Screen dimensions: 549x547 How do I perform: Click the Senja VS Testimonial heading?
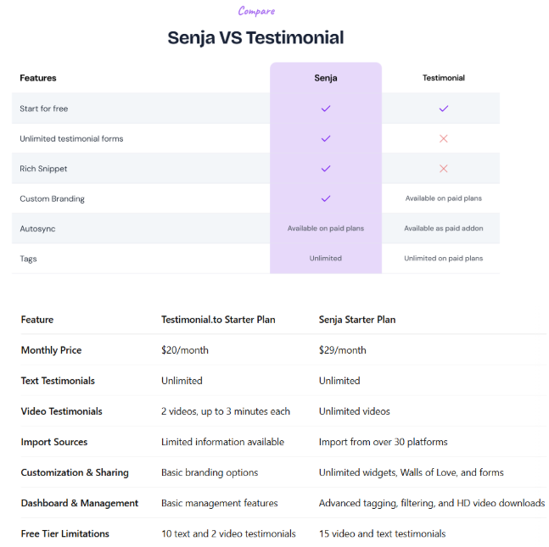(x=255, y=38)
